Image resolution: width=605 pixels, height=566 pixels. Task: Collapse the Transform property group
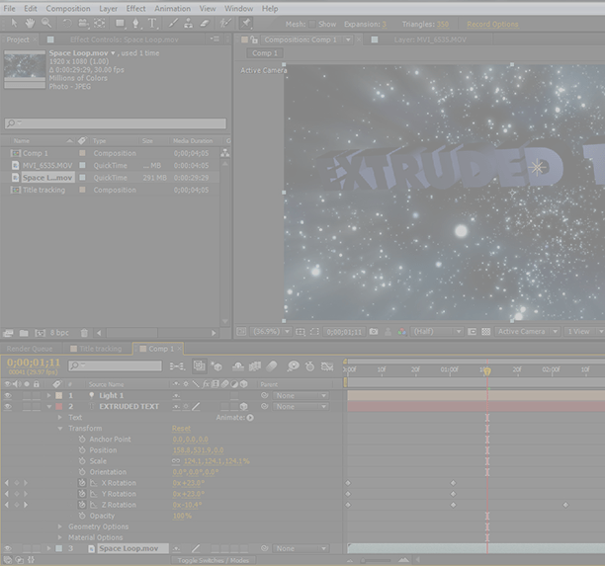pos(59,429)
